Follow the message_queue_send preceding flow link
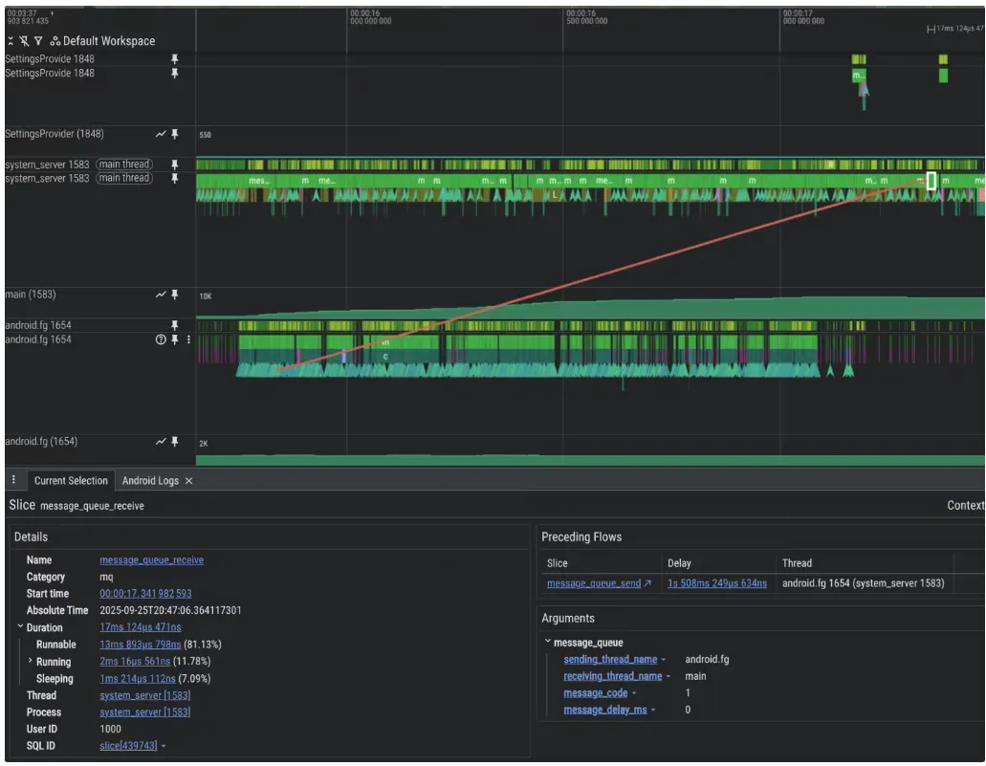The image size is (986, 766). (599, 583)
